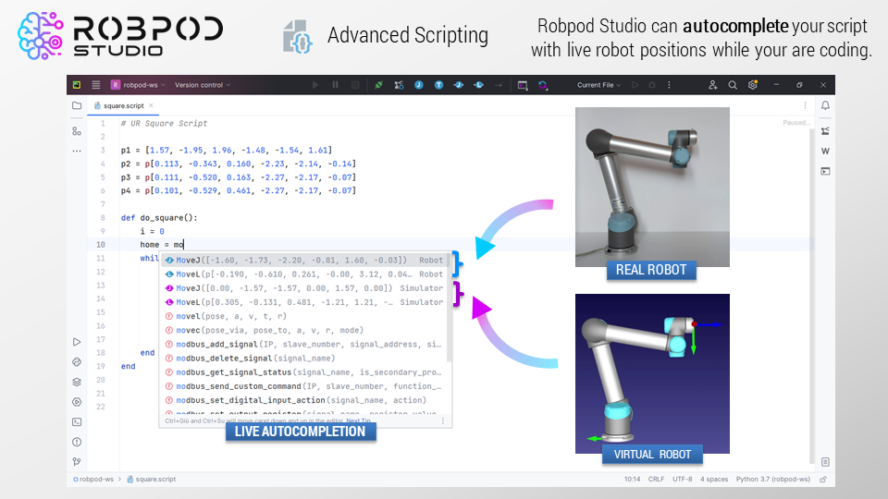This screenshot has width=888, height=499.
Task: Choose movec(pose_via, pose_to...) suggestion
Action: point(304,331)
